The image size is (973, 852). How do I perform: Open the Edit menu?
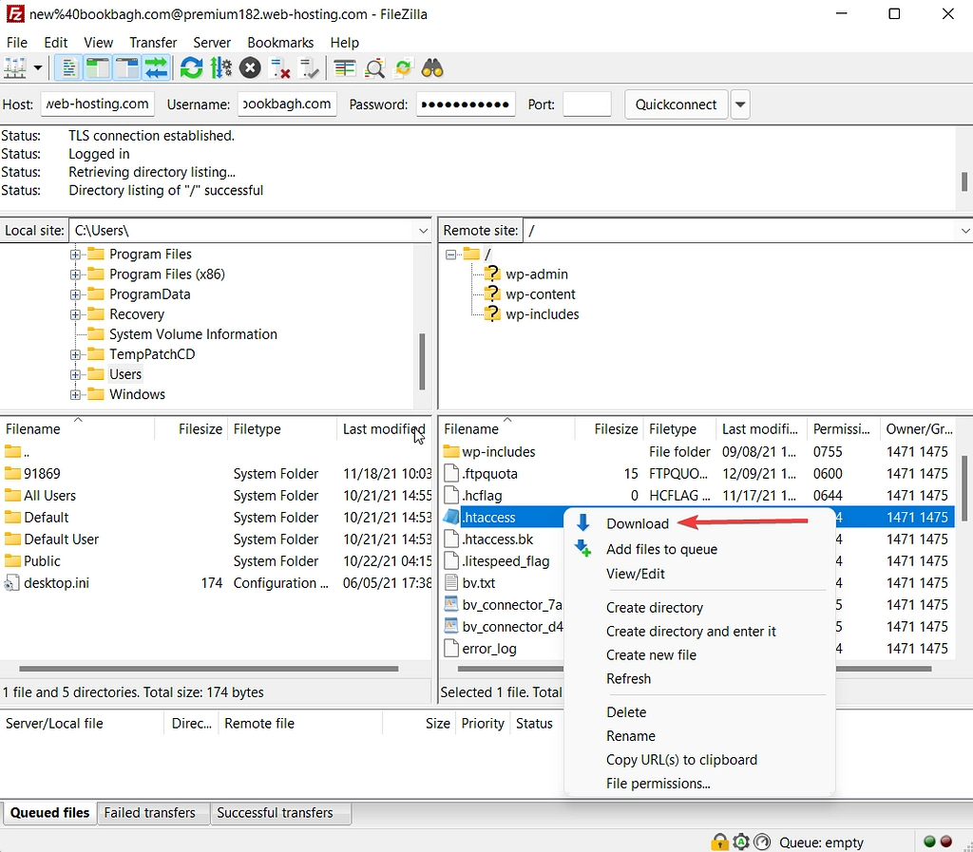pos(55,43)
